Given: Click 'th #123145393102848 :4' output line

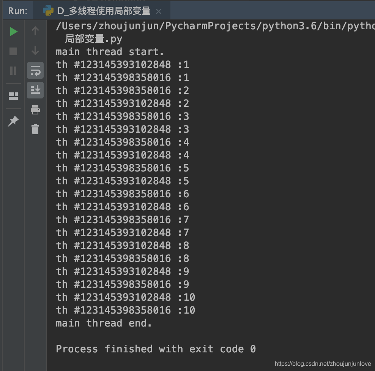Looking at the screenshot, I should (x=123, y=155).
